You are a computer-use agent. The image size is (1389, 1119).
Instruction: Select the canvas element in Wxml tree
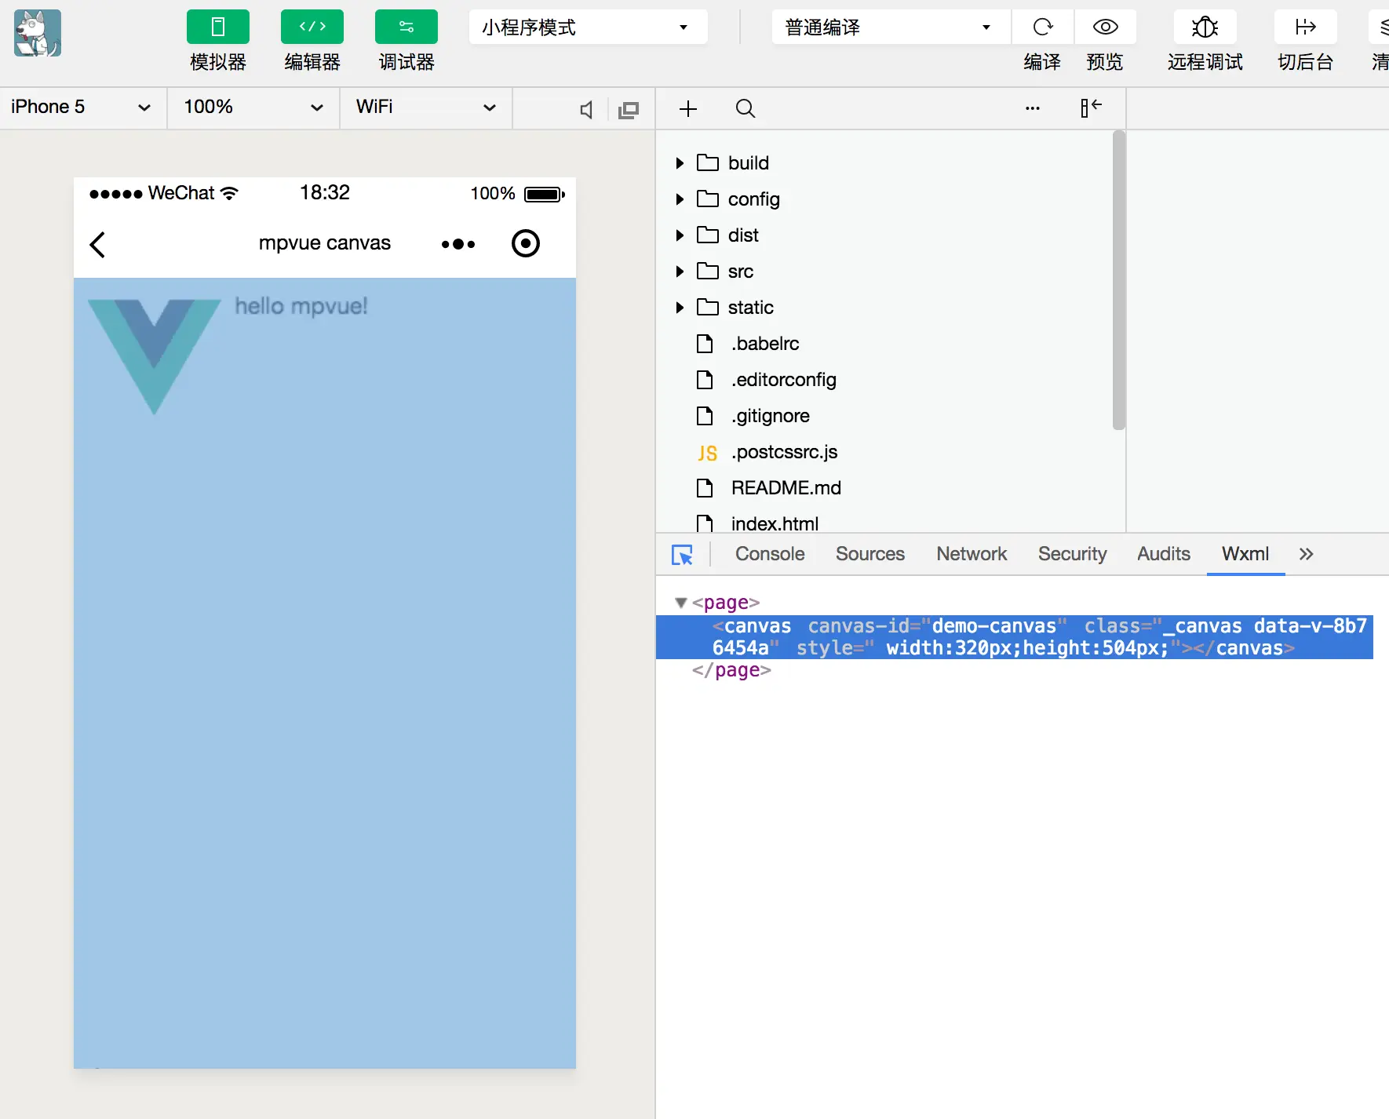[1015, 637]
